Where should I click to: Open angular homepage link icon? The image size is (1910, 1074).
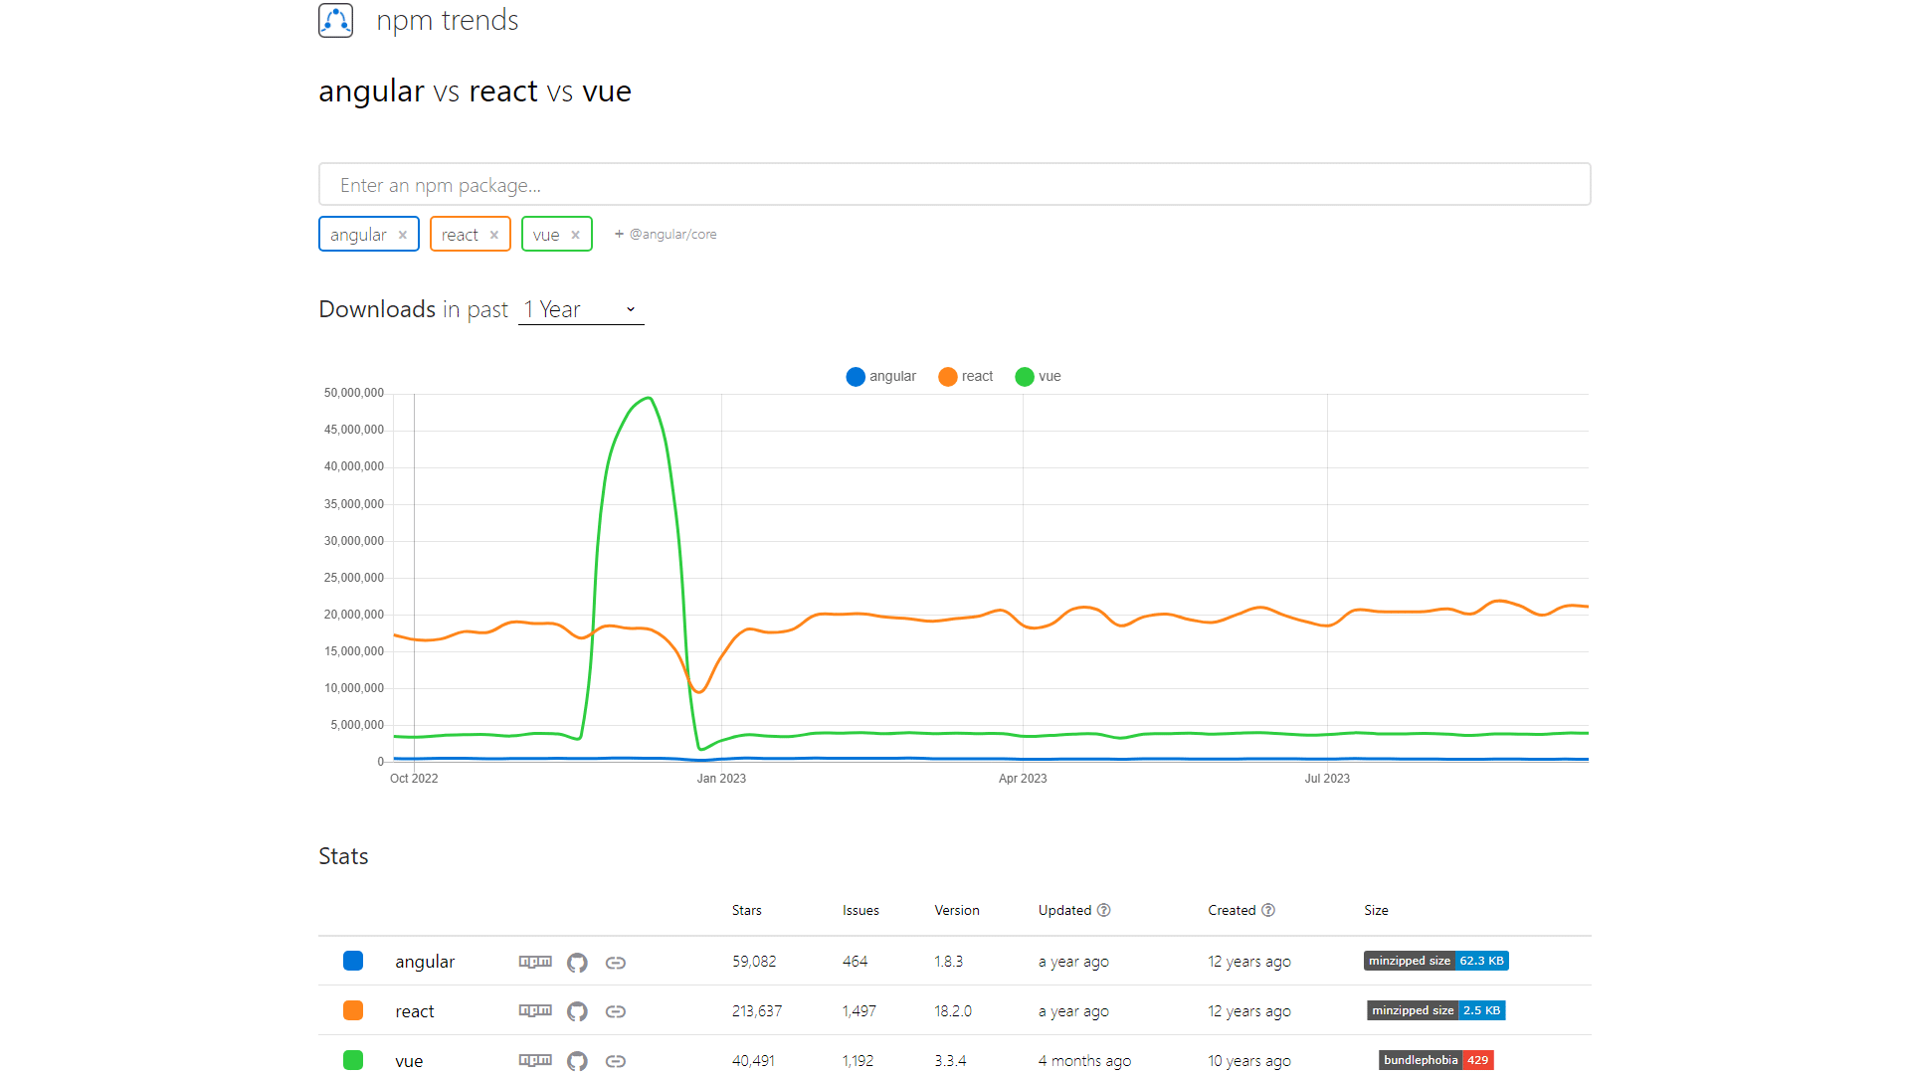[616, 963]
